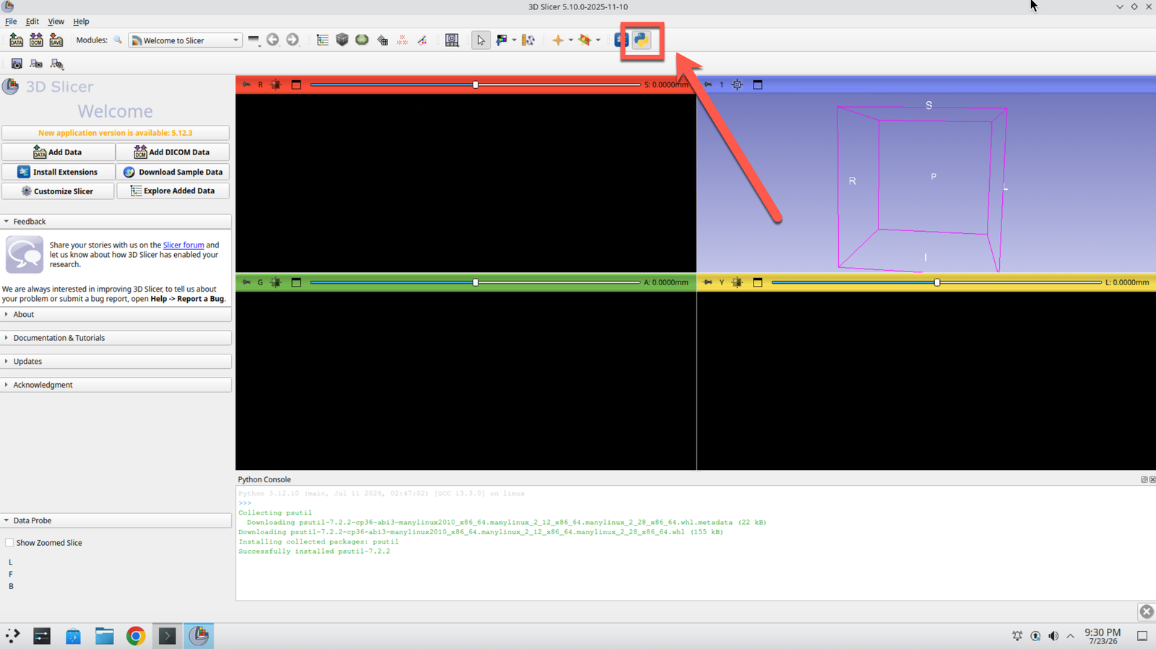Open Chrome from the taskbar

(x=136, y=636)
